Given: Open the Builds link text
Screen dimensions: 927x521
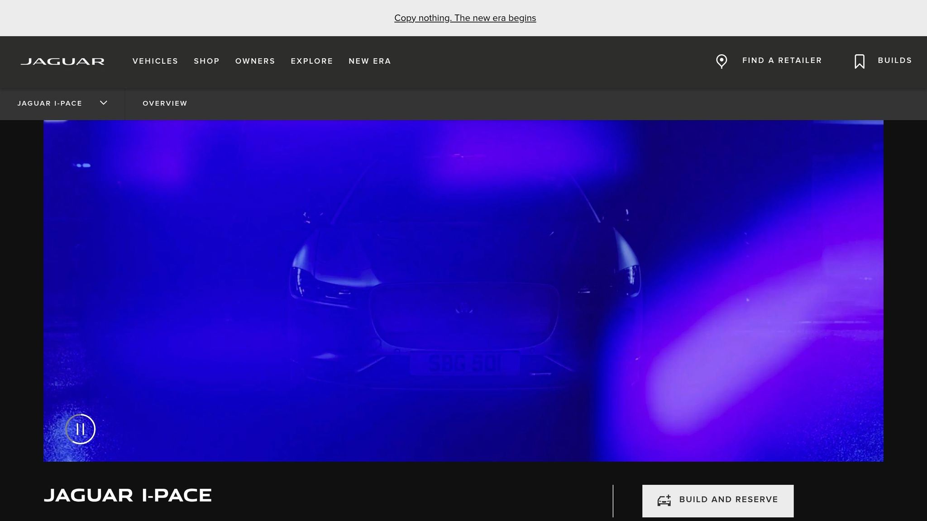Looking at the screenshot, I should coord(894,61).
